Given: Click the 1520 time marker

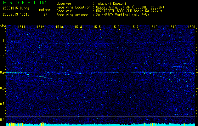Looking at the screenshot, I should (192, 27).
